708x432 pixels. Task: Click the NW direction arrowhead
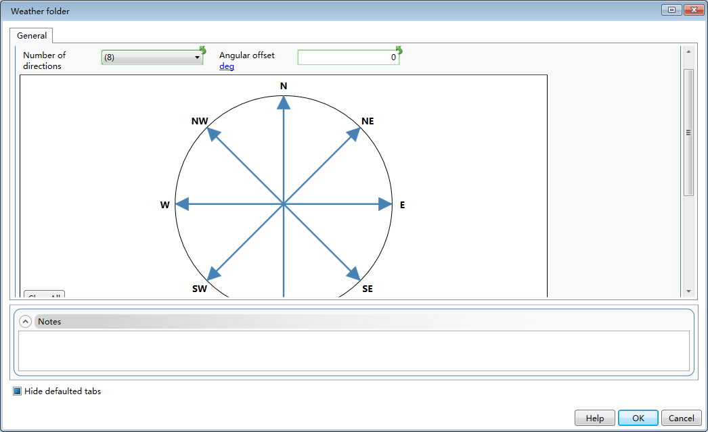(214, 135)
